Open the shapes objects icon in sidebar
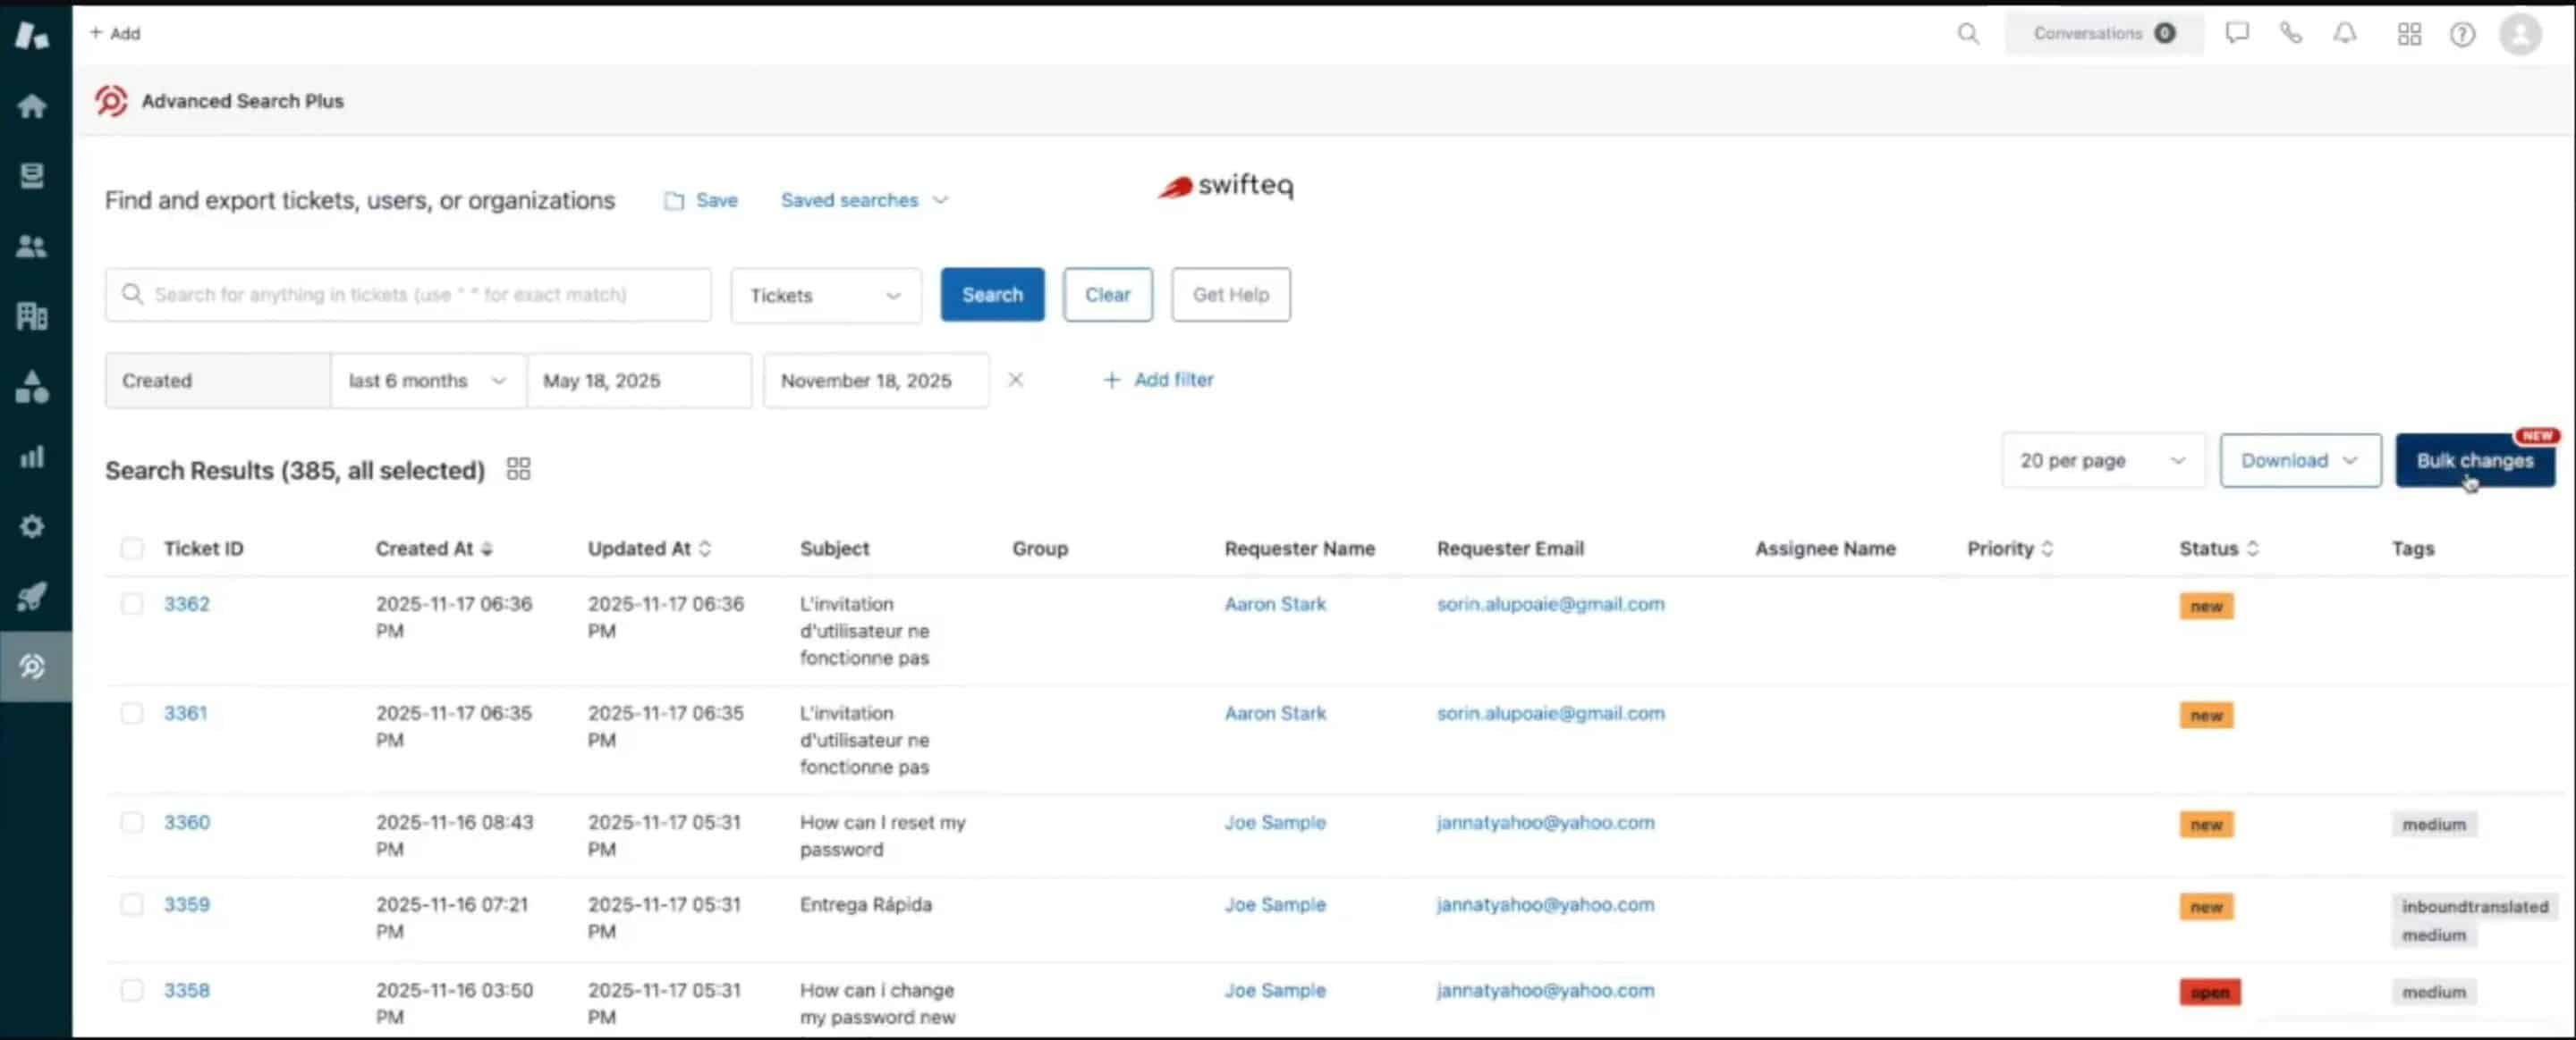Screen dimensions: 2576x1040 coord(32,387)
